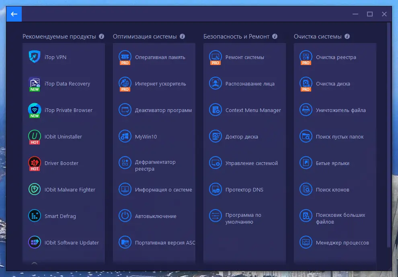The height and width of the screenshot is (277, 398).
Task: Click the "iTop VPN" label
Action: click(55, 57)
